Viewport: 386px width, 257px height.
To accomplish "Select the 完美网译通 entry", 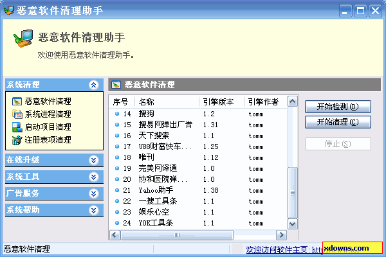I will [158, 168].
